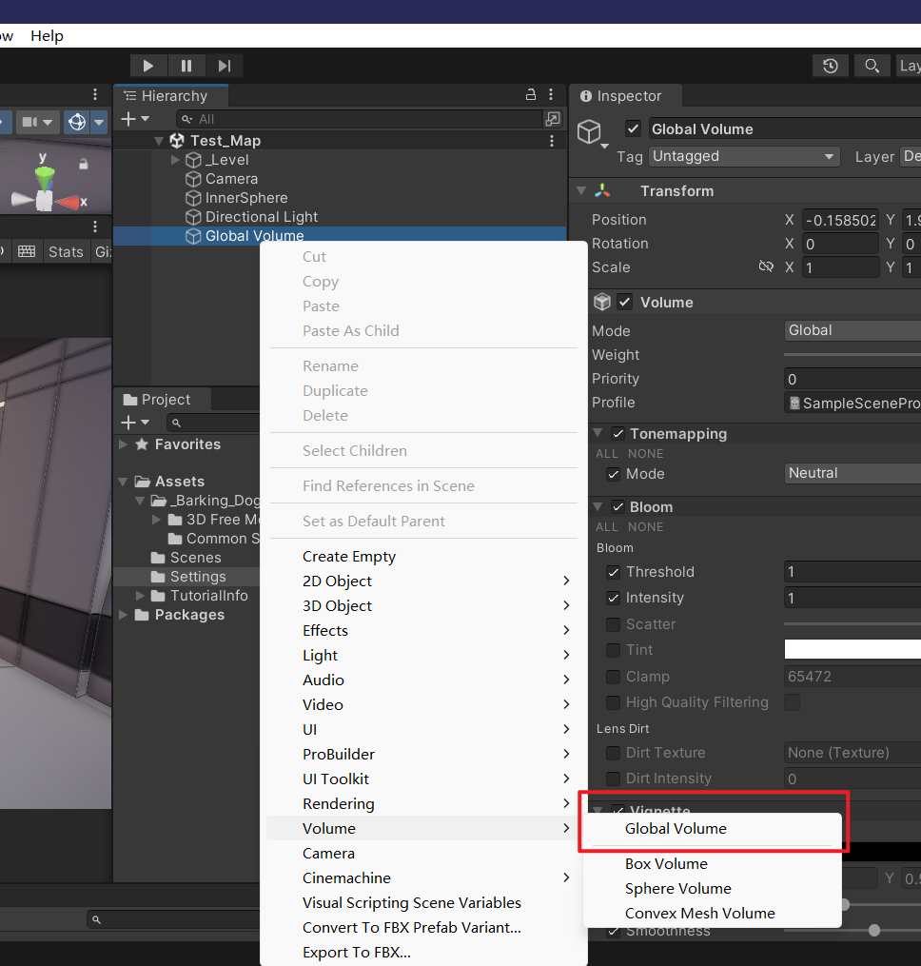This screenshot has width=921, height=966.
Task: Open the 3D Object submenu
Action: (423, 605)
